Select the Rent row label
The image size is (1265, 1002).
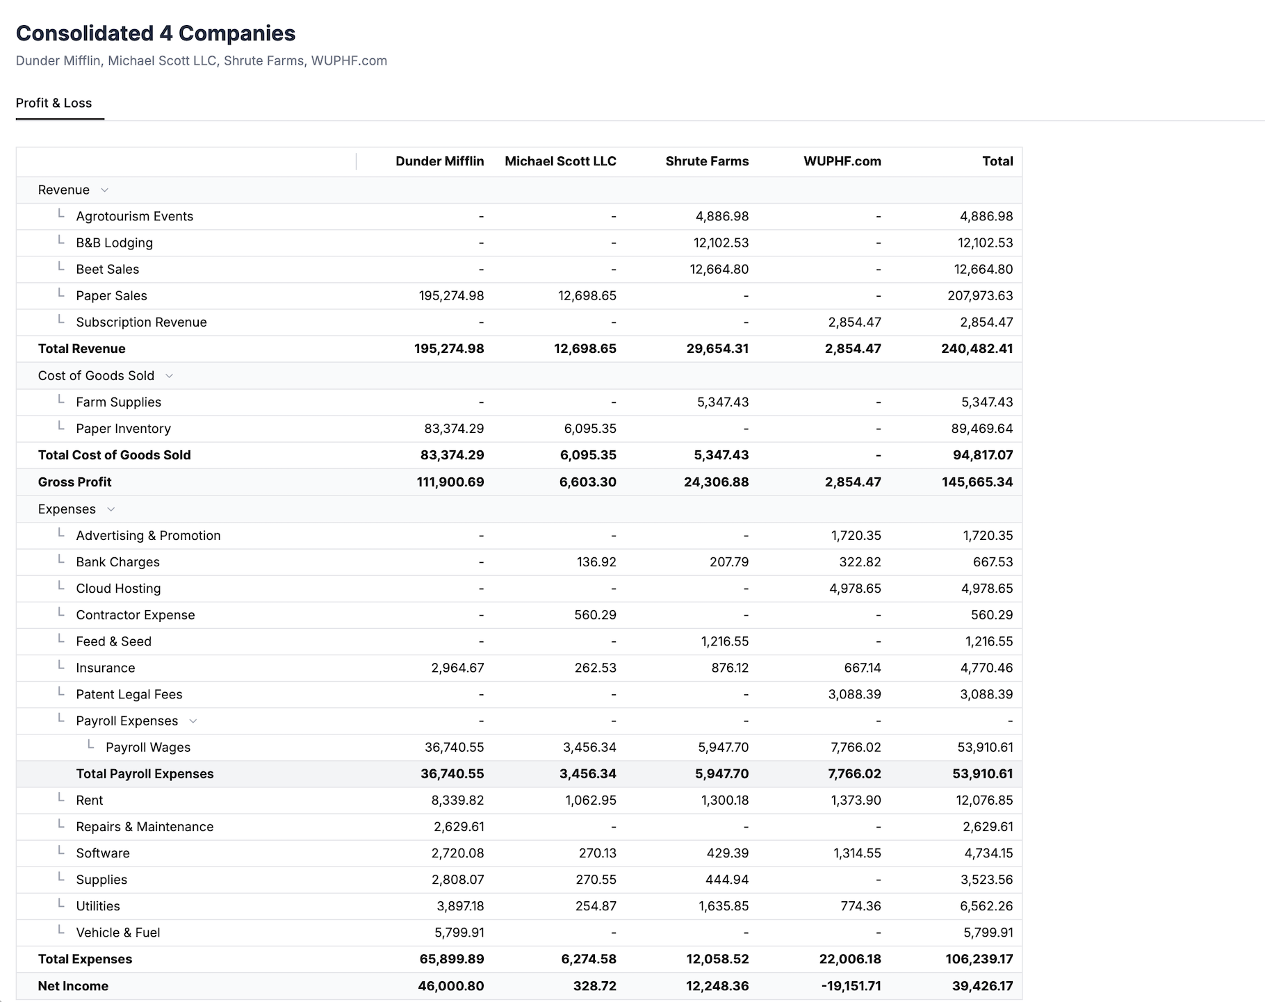pyautogui.click(x=90, y=800)
